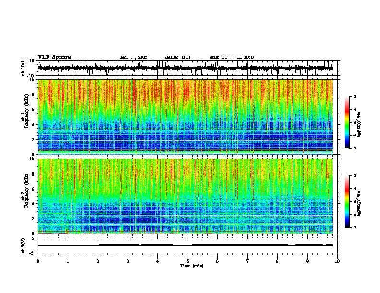
Task: Click the 'station=OUI' label
Action: click(x=178, y=57)
